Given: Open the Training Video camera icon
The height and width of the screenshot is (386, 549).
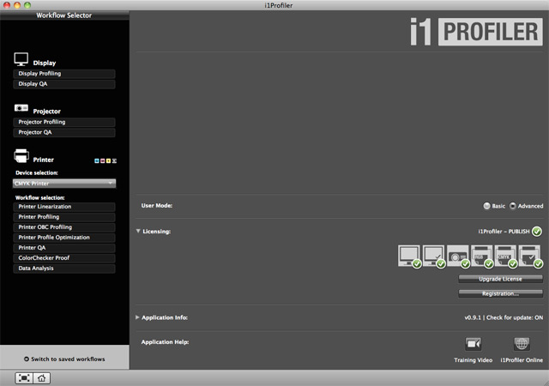Looking at the screenshot, I should tap(473, 344).
